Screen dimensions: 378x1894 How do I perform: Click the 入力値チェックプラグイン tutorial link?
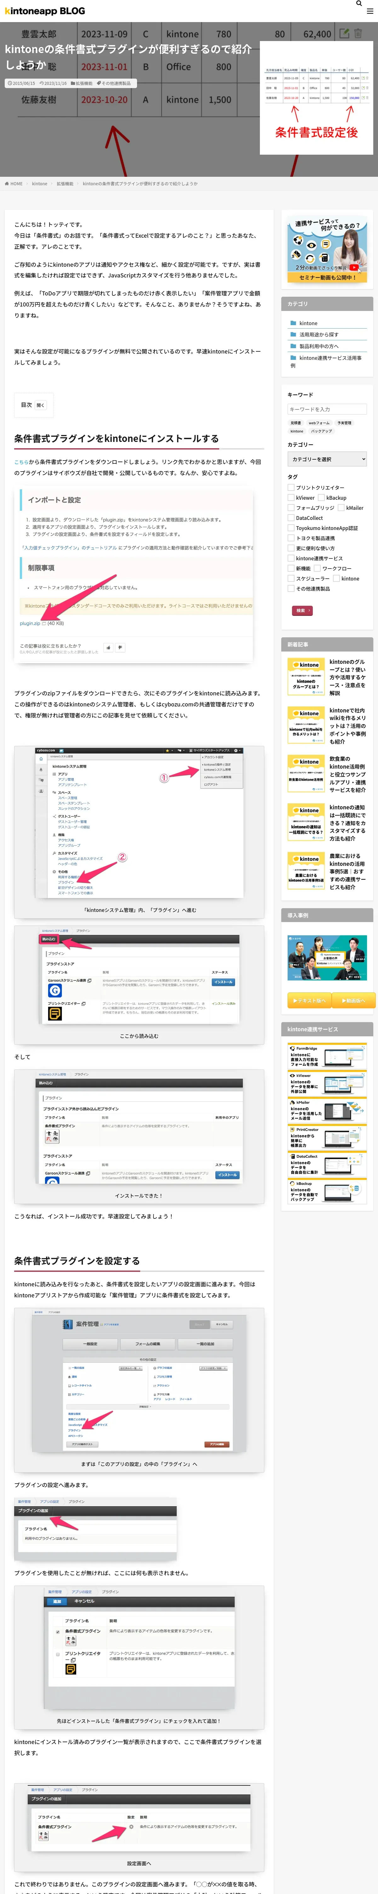click(x=68, y=548)
